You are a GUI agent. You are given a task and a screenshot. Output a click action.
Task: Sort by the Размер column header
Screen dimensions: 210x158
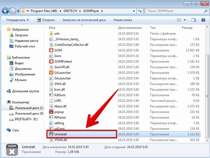[x=187, y=28]
